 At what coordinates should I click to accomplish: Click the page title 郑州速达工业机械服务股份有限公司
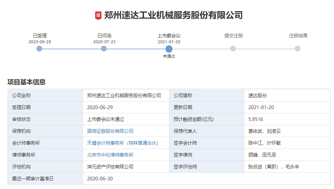click(173, 15)
